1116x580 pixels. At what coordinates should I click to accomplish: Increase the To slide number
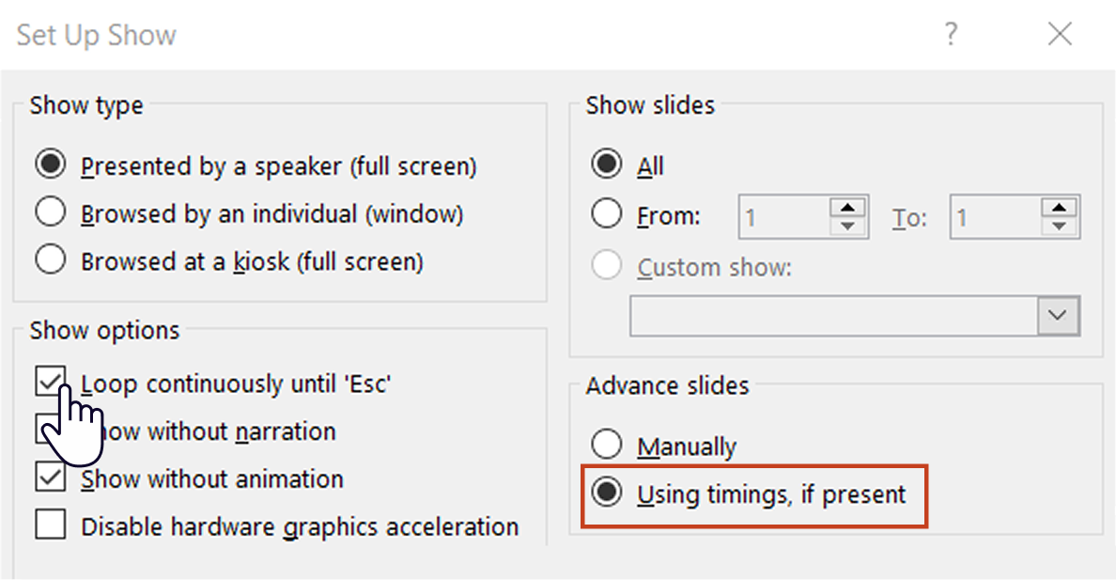1059,208
